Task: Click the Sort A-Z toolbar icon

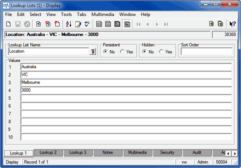Action: (x=68, y=24)
